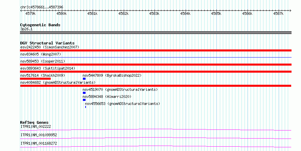Click the small blue nsv4519070 variant block

84,93
